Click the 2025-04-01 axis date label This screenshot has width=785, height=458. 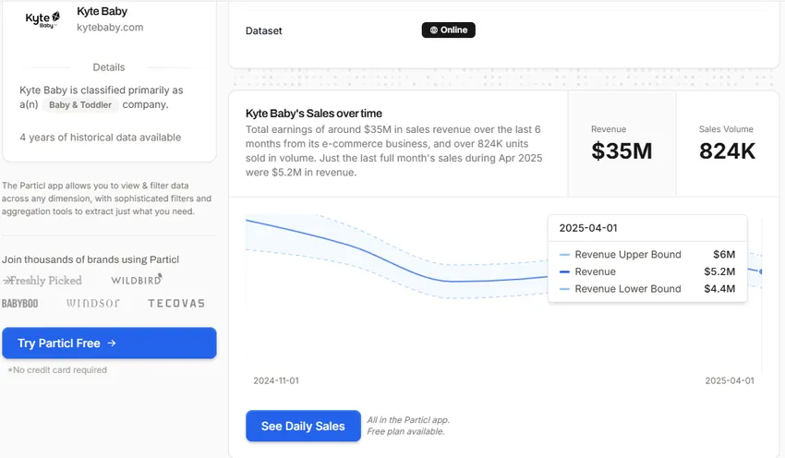point(730,380)
